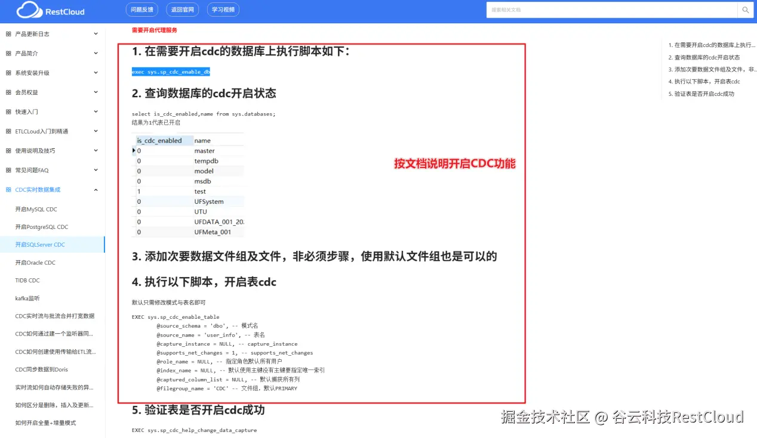Click the grid icon beside 系统安装升级

pyautogui.click(x=8, y=73)
